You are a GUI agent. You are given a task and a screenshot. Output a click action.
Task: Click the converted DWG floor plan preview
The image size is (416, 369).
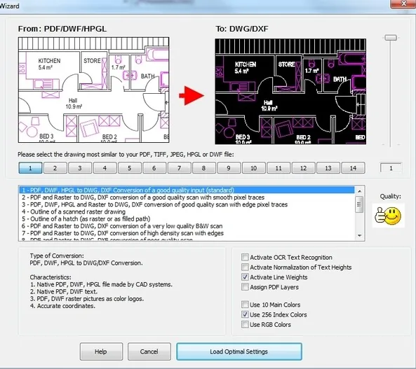point(290,92)
